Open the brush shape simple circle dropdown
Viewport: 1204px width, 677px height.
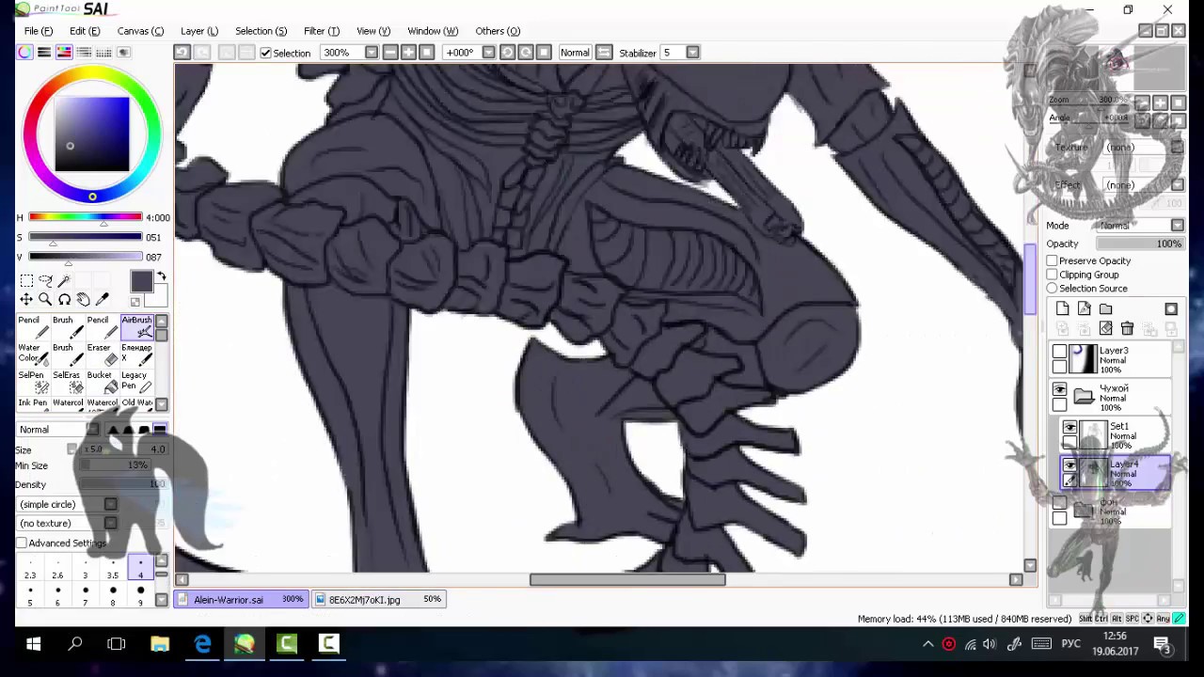click(x=111, y=505)
